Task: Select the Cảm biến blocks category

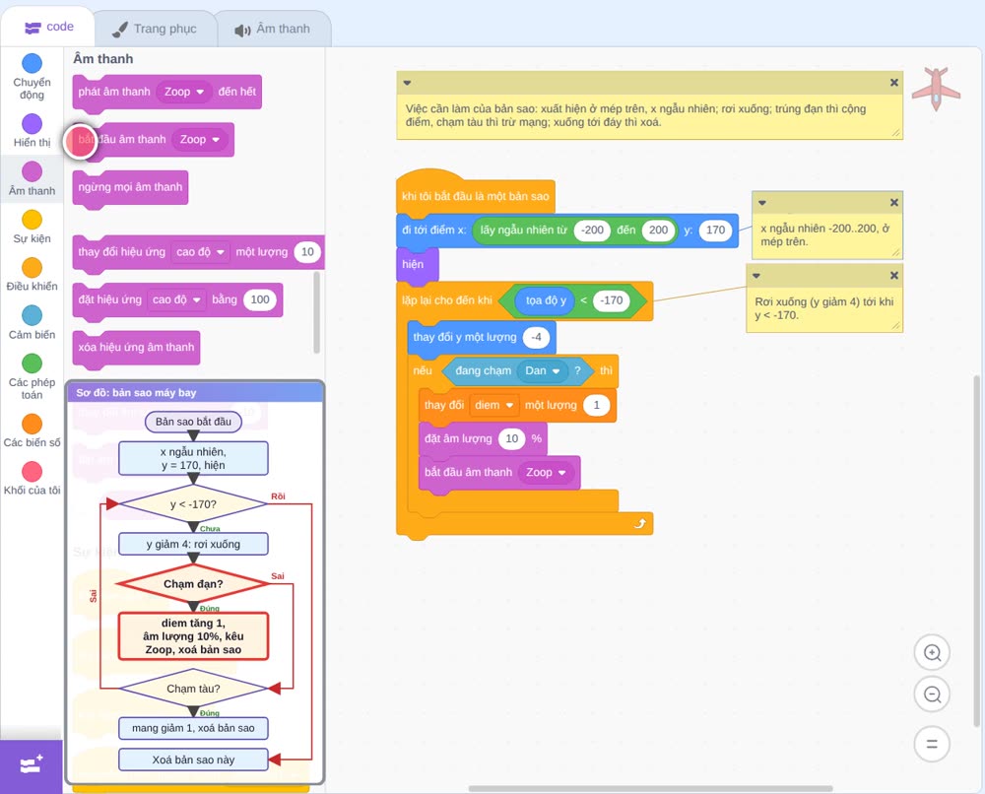Action: (x=32, y=322)
